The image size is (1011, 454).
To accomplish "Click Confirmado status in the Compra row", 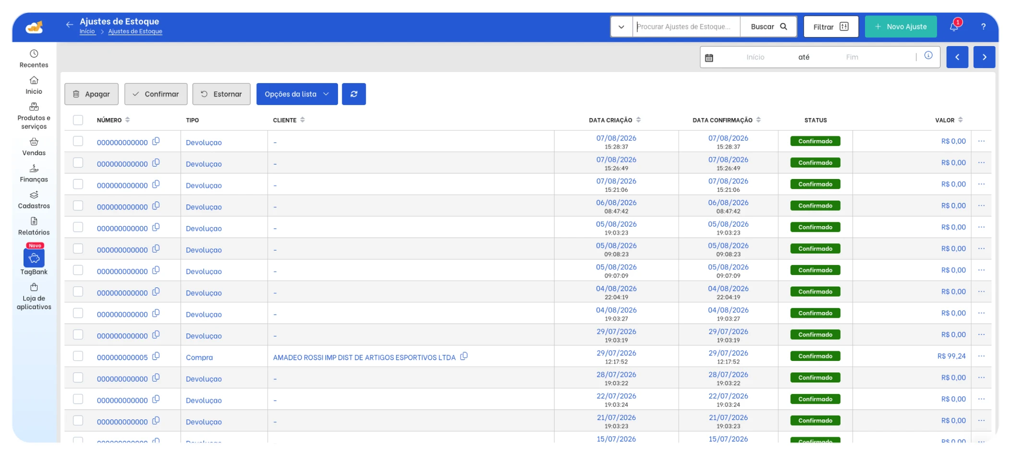I will pos(815,356).
